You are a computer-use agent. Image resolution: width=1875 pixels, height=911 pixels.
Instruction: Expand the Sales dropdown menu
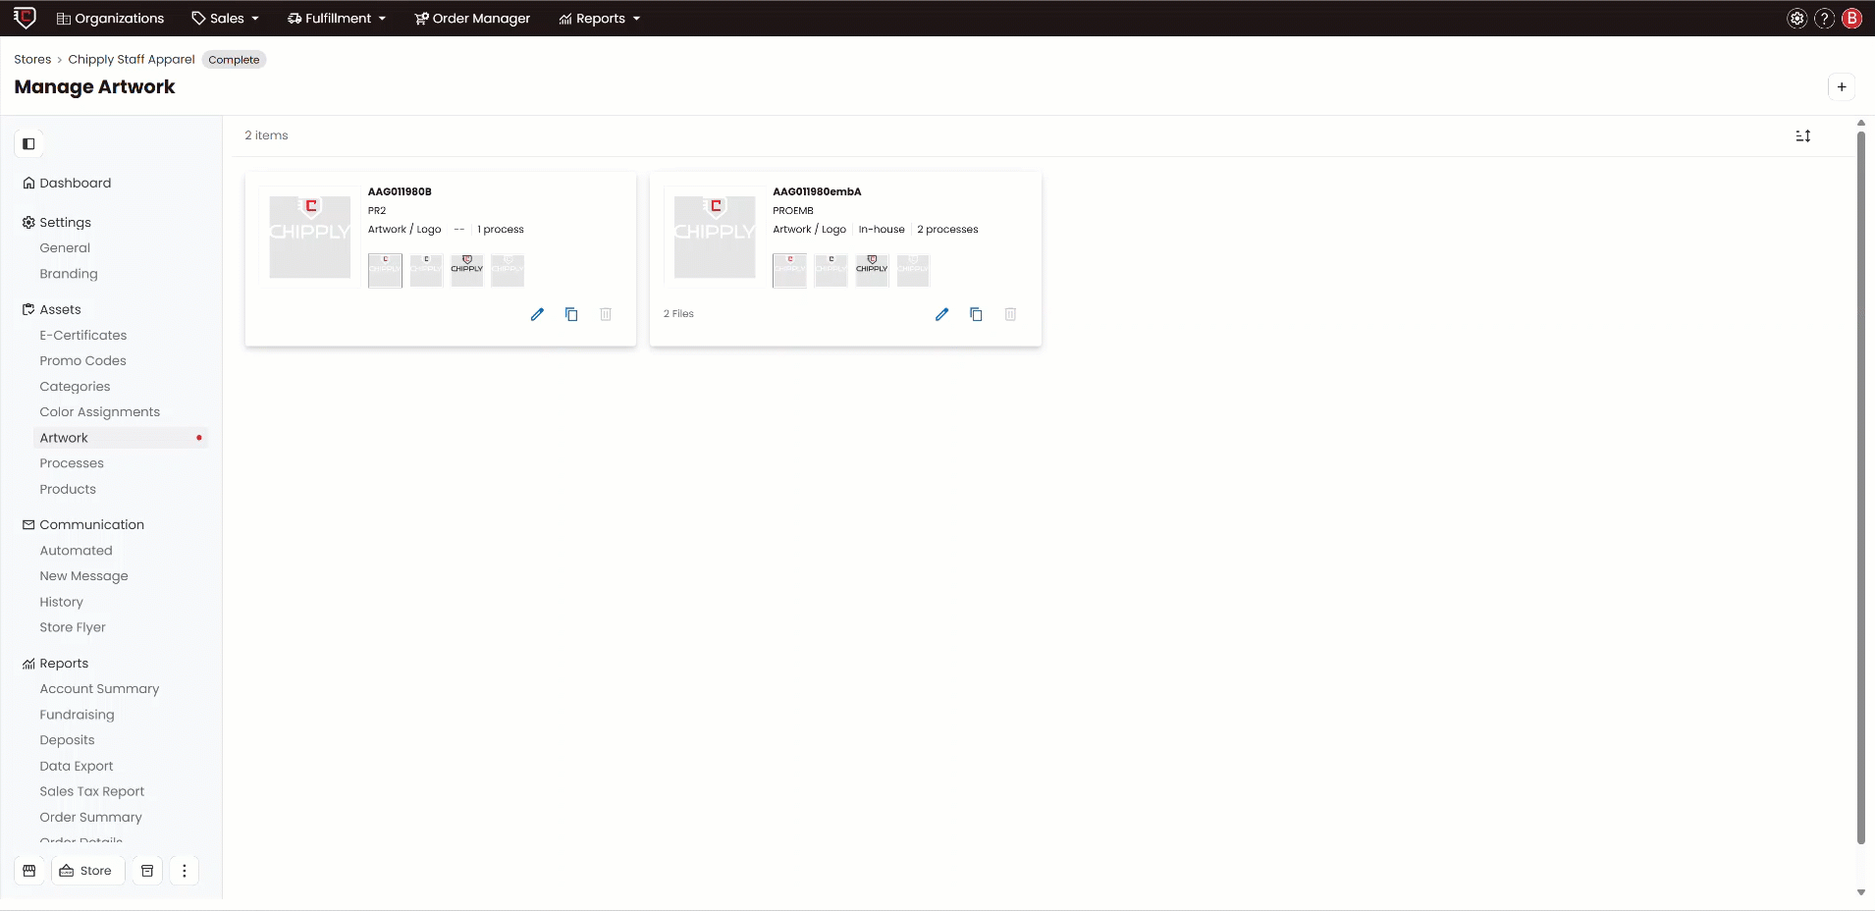[226, 19]
